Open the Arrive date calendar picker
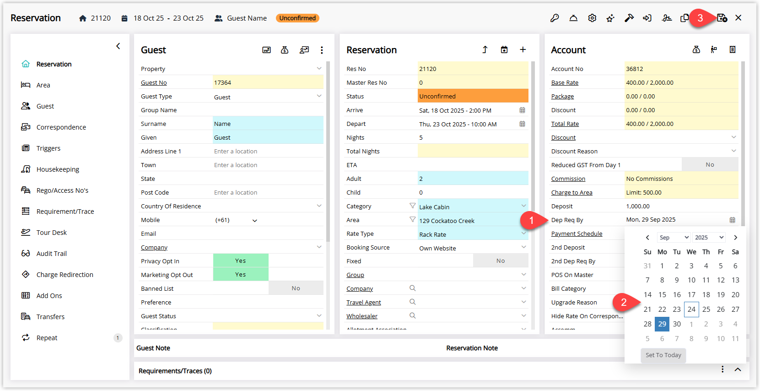 coord(522,110)
